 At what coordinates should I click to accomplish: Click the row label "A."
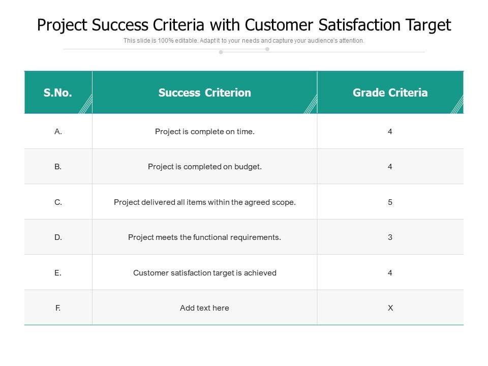[x=58, y=132]
